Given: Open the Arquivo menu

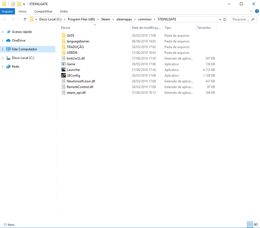Looking at the screenshot, I should [x=7, y=11].
